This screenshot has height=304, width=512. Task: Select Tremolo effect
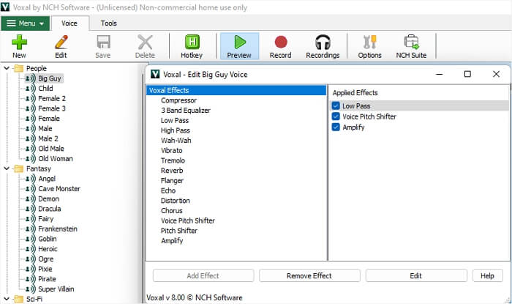[173, 160]
